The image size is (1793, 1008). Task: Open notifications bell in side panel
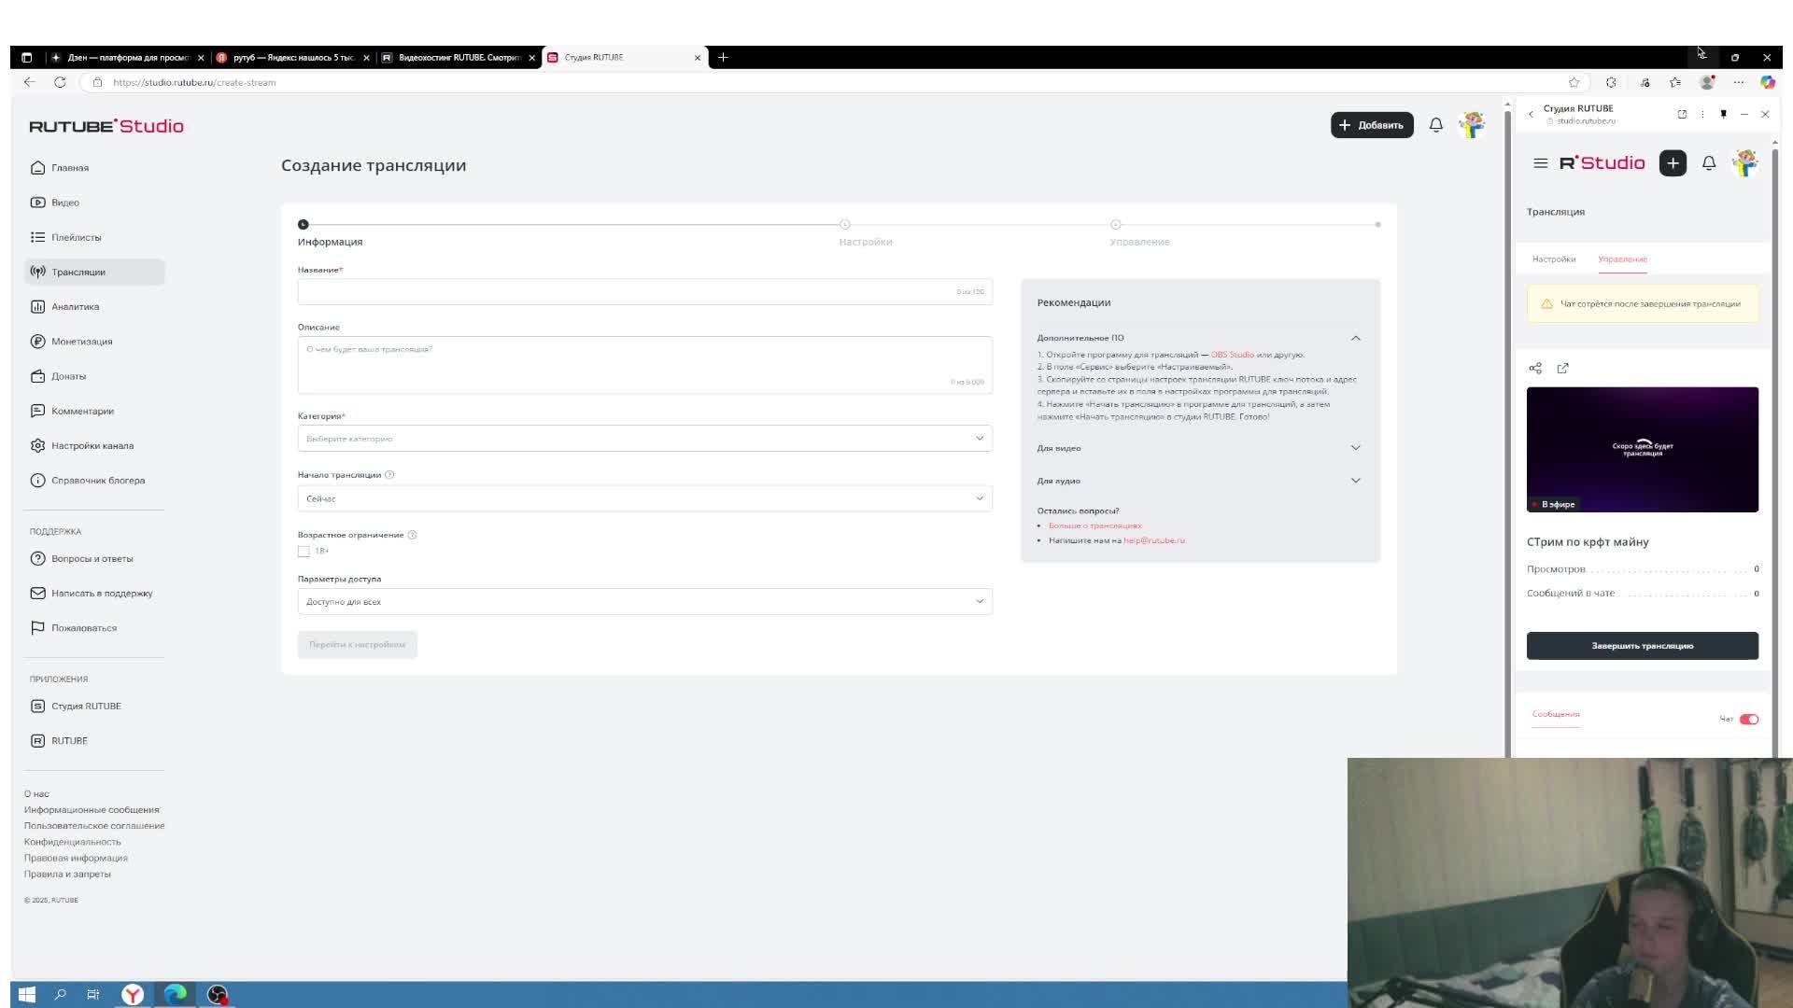(x=1709, y=163)
